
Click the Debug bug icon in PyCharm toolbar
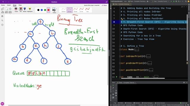(174, 1)
